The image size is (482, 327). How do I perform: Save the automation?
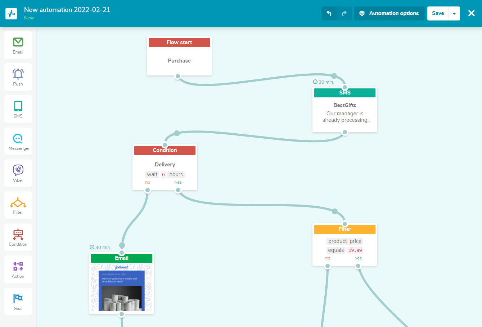point(438,13)
